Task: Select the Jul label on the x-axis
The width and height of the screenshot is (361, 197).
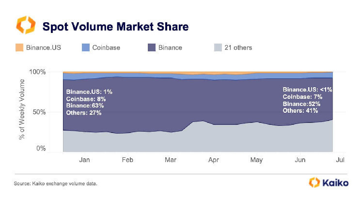Action: 340,159
